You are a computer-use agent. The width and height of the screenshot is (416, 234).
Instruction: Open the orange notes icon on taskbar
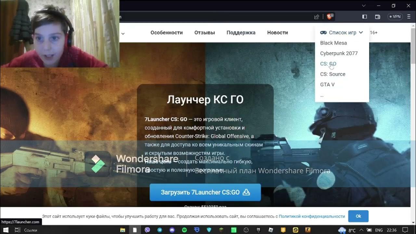click(x=283, y=230)
